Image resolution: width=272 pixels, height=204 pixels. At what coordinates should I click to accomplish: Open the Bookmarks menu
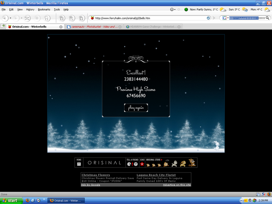[x=44, y=10]
